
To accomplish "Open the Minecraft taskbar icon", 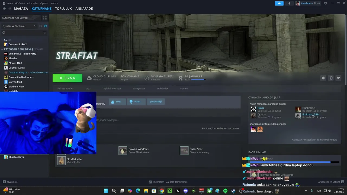I will (170, 191).
